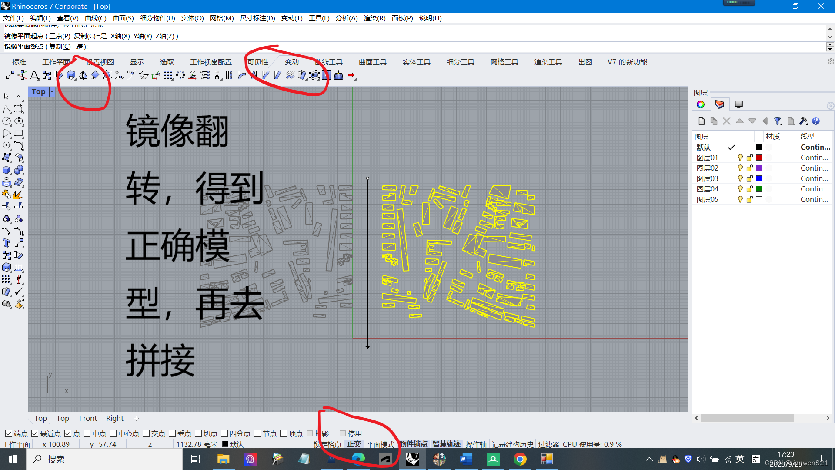Select the rectangular Array tool icon
Viewport: 835px width, 470px height.
pos(168,76)
